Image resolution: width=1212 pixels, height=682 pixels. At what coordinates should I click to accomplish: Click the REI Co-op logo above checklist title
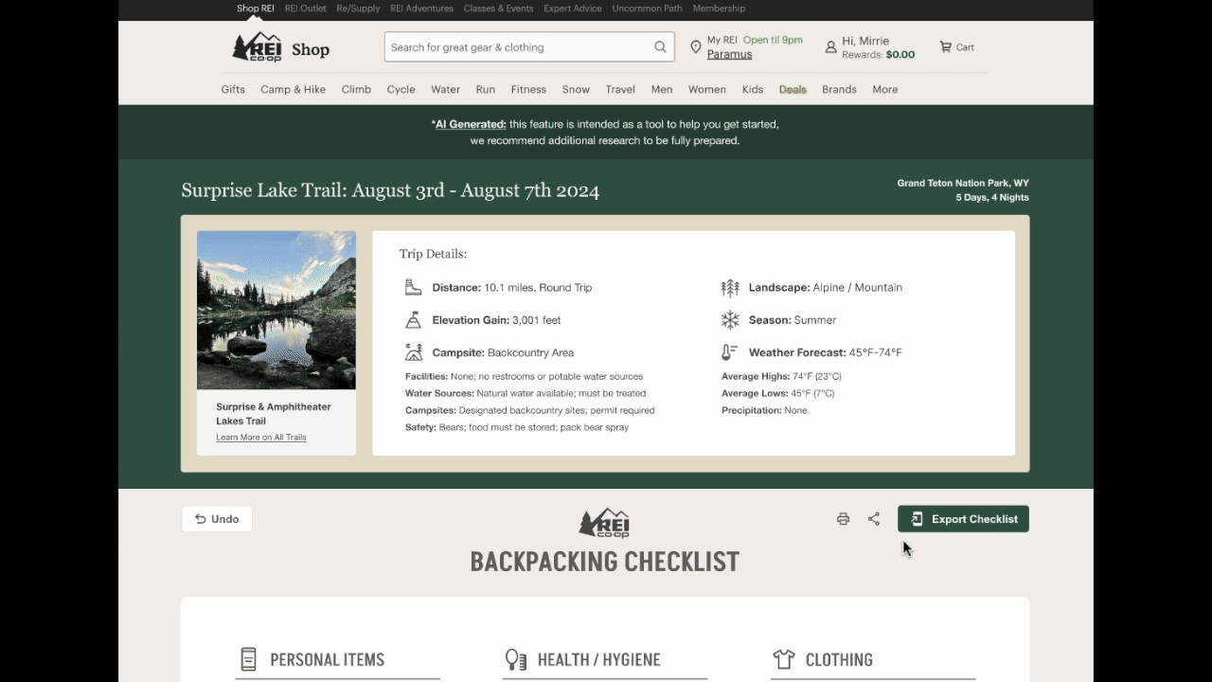pos(604,523)
